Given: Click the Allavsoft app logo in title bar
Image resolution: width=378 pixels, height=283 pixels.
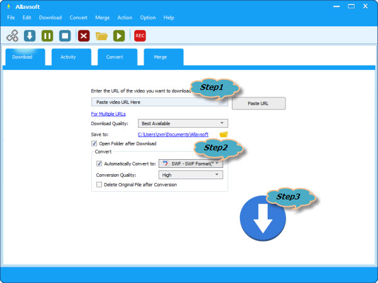Looking at the screenshot, I should tap(9, 6).
